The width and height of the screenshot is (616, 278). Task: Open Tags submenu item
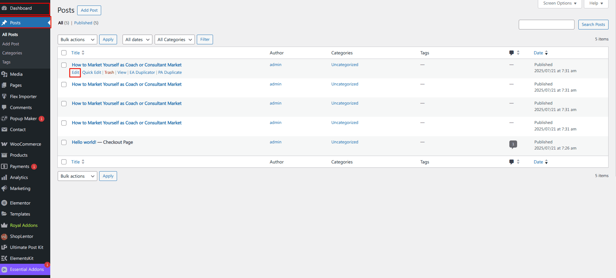click(x=6, y=62)
